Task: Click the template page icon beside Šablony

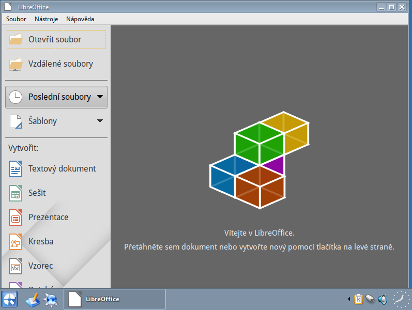Action: pyautogui.click(x=16, y=121)
